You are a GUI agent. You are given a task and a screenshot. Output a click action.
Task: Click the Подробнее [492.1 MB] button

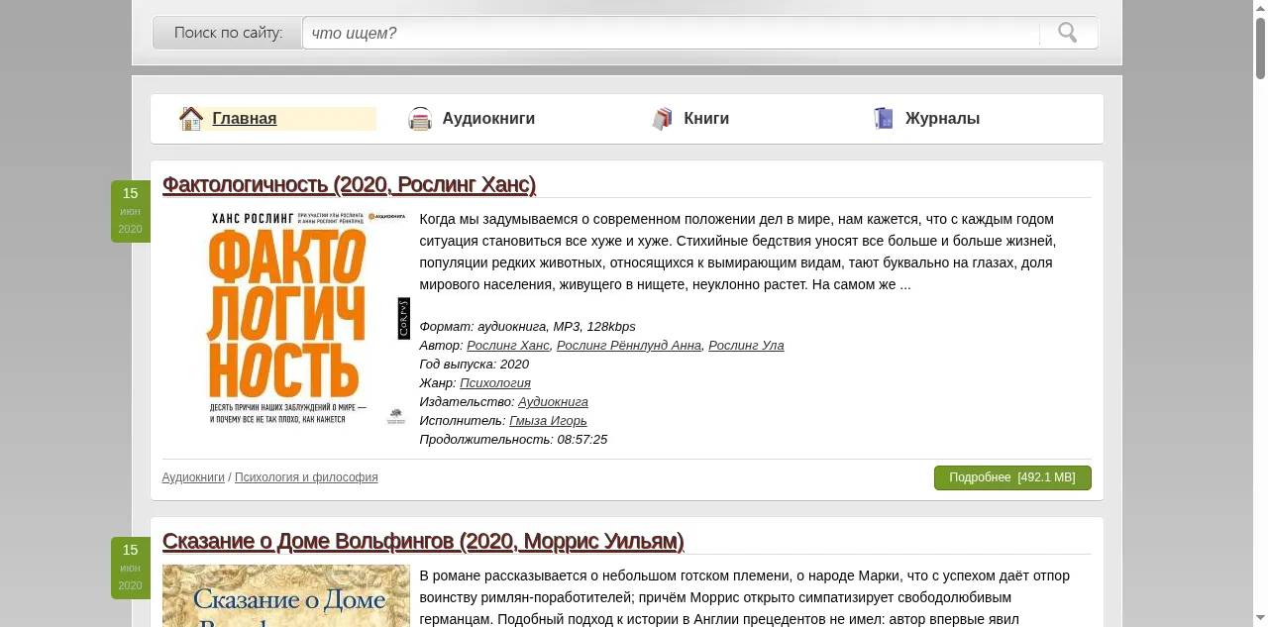pos(1012,477)
